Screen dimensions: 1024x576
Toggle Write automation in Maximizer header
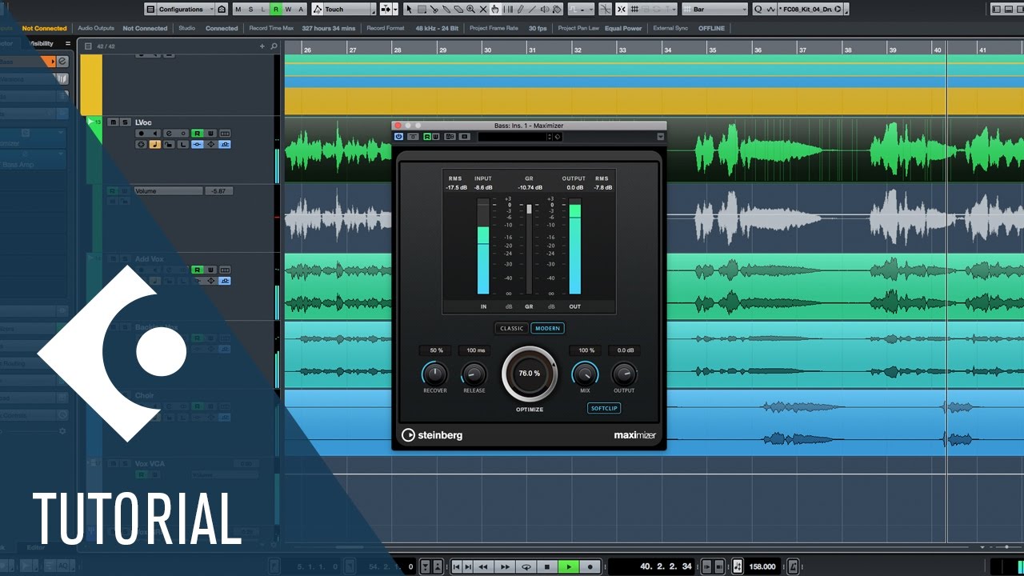[436, 136]
